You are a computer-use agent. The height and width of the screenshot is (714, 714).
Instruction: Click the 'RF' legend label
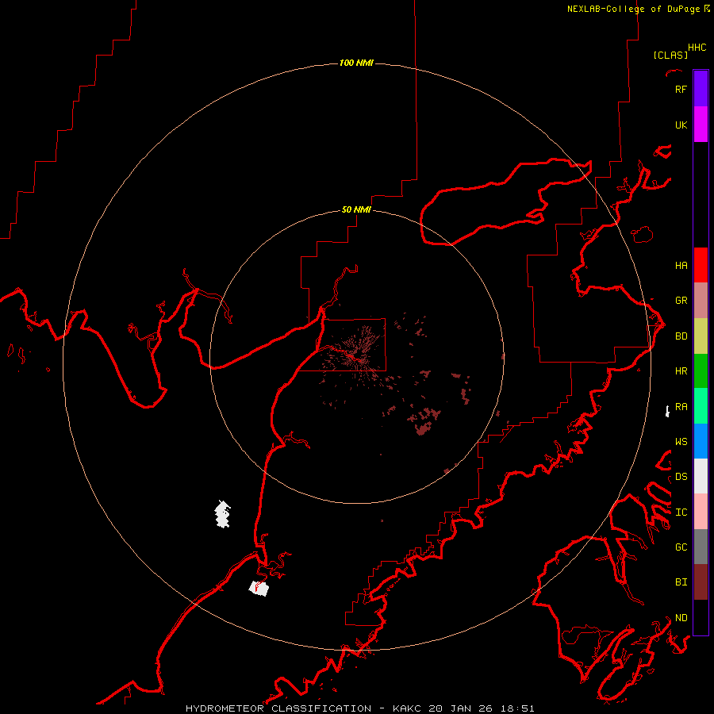pos(681,89)
